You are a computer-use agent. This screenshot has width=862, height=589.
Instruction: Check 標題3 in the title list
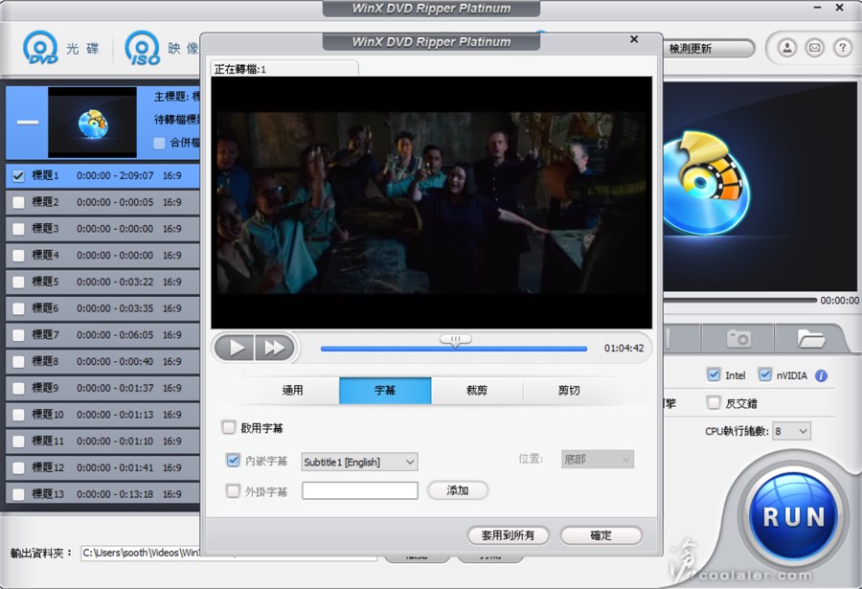pyautogui.click(x=18, y=229)
